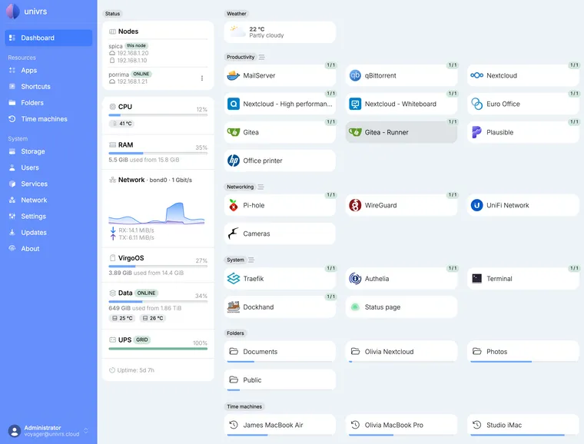This screenshot has width=584, height=444.
Task: Open the Nextcloud app icon
Action: (476, 75)
